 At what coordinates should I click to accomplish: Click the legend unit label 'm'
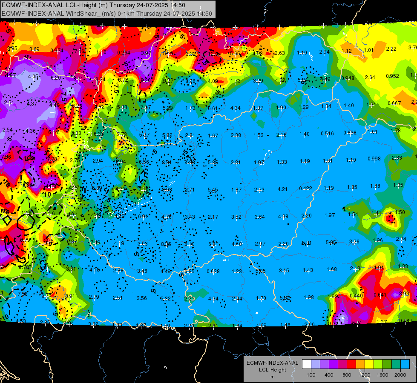tap(272, 377)
